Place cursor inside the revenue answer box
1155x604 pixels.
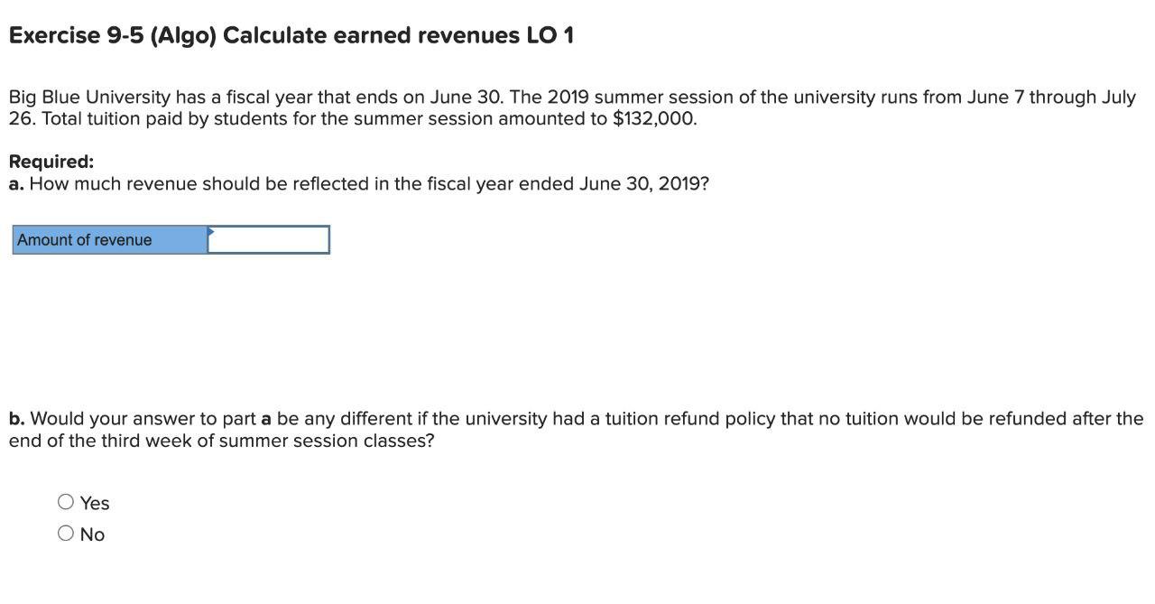point(268,239)
